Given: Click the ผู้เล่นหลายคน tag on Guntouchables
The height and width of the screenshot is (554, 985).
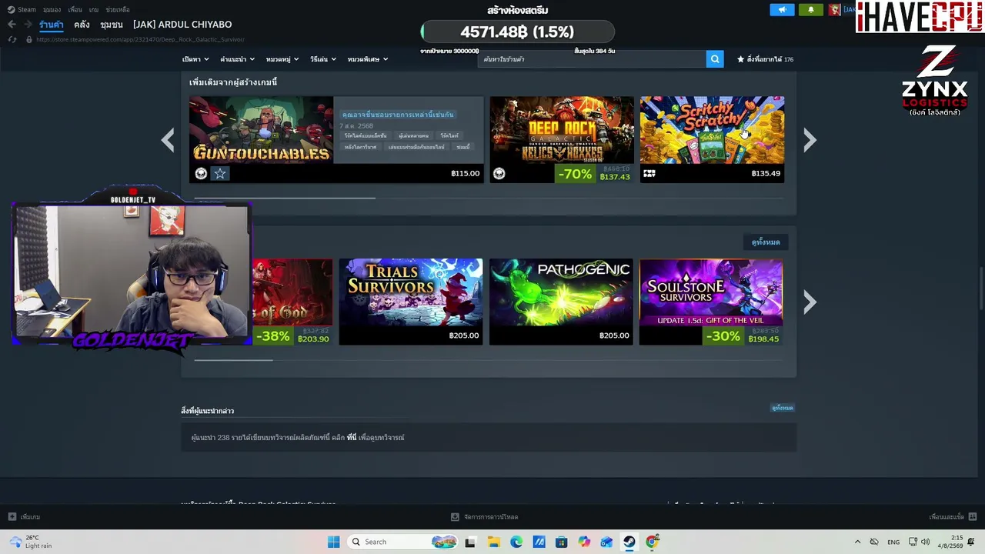Looking at the screenshot, I should tap(414, 135).
